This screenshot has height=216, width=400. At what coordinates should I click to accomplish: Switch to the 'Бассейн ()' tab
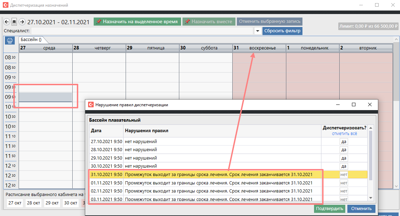pyautogui.click(x=31, y=40)
